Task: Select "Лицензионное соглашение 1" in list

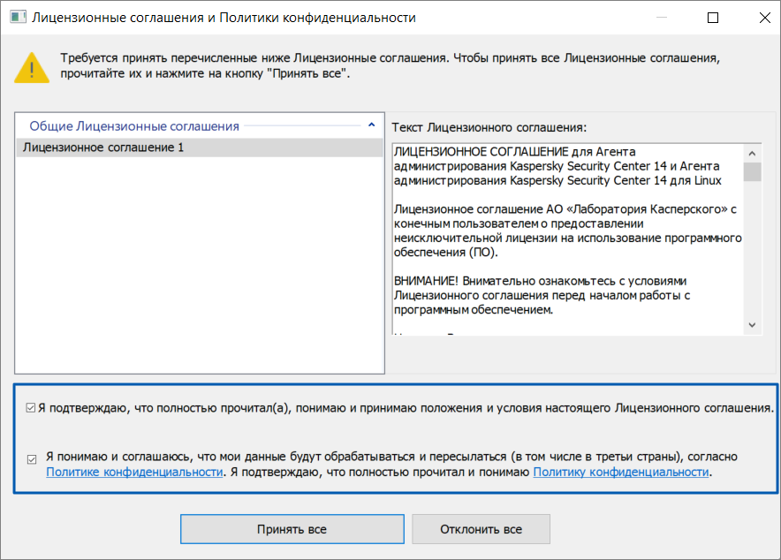Action: pyautogui.click(x=200, y=148)
